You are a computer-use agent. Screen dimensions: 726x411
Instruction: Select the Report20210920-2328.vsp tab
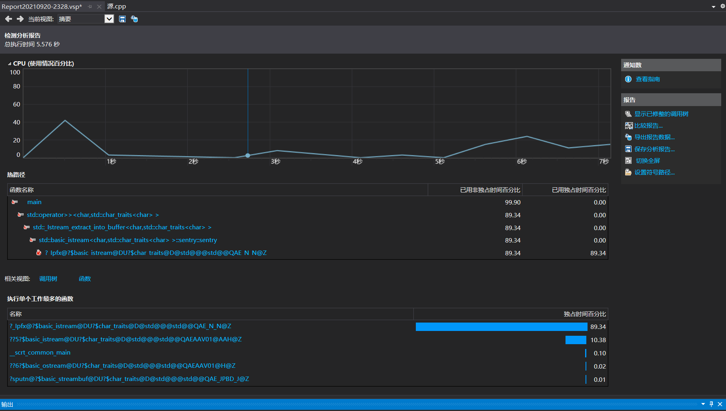click(x=42, y=6)
